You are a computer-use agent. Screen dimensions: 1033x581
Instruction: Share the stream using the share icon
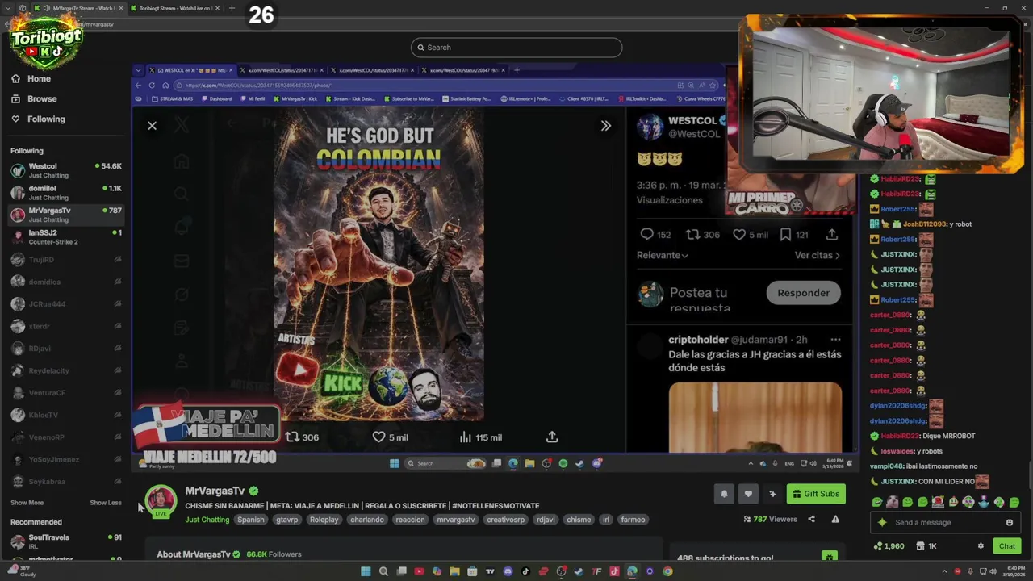(811, 519)
